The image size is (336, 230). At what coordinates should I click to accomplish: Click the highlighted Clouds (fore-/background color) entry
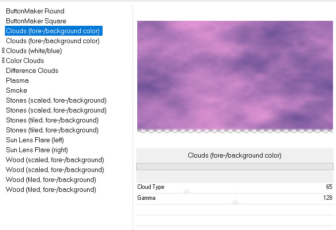coord(54,31)
